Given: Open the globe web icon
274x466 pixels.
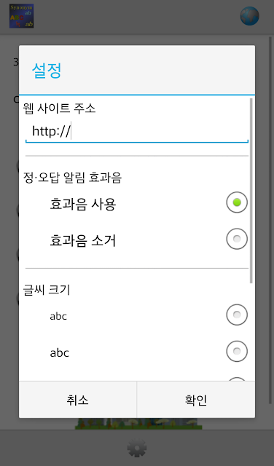Looking at the screenshot, I should coord(250,16).
